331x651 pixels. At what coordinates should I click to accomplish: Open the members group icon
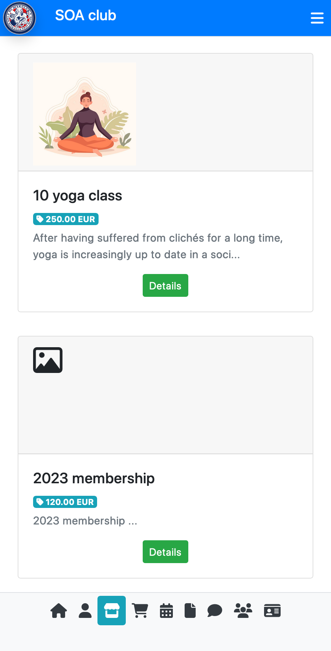point(243,611)
